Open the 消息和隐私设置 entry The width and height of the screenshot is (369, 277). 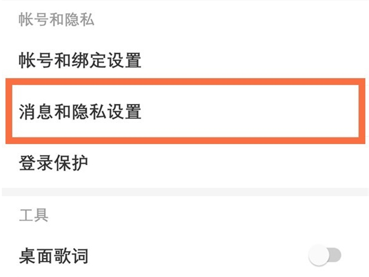click(80, 111)
